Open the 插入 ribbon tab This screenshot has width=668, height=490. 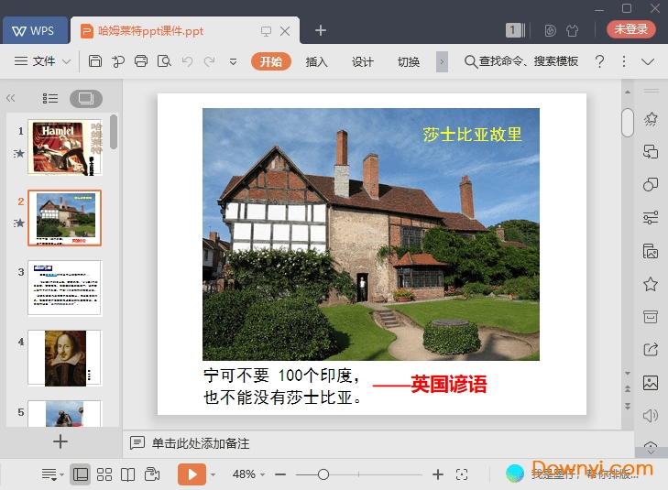tap(316, 62)
